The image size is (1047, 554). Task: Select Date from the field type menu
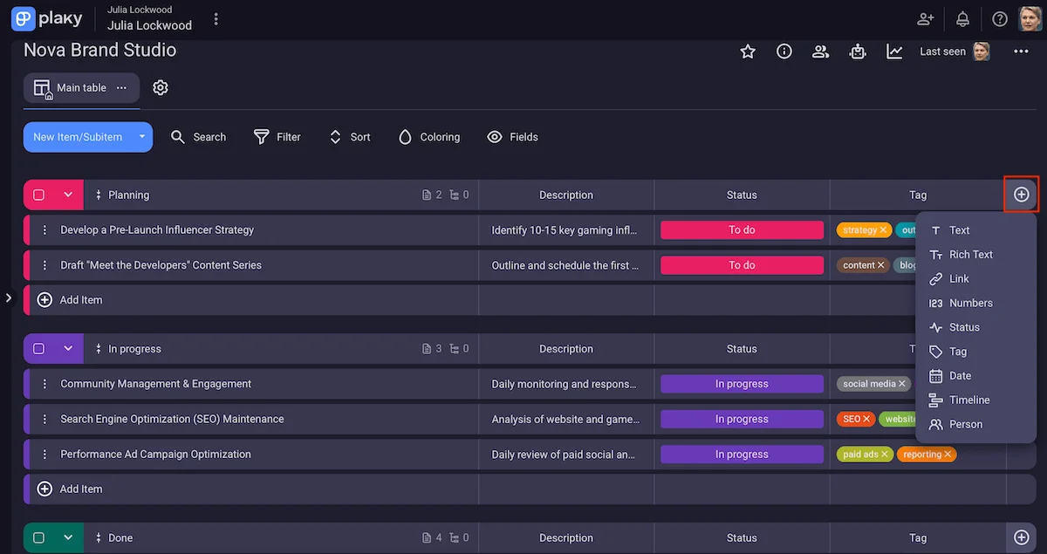[x=958, y=375]
